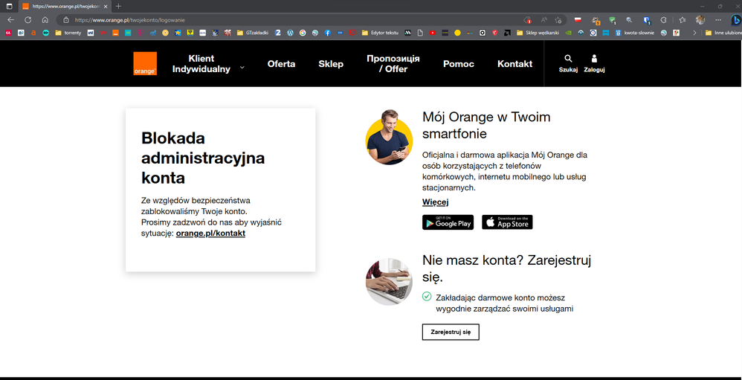Open the Edytor tekstu bookmarks folder
The height and width of the screenshot is (380, 742).
pos(380,33)
